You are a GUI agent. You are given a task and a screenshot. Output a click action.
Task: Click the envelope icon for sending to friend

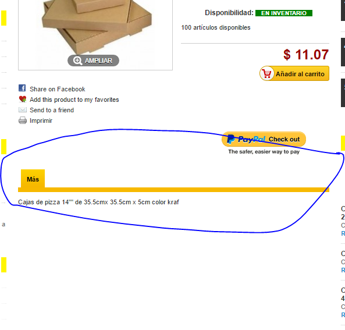pos(23,109)
